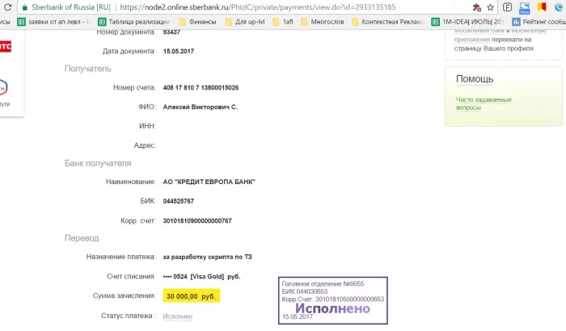Open 'Часто задаваемые вопросы' help link
The width and height of the screenshot is (566, 331).
click(484, 103)
